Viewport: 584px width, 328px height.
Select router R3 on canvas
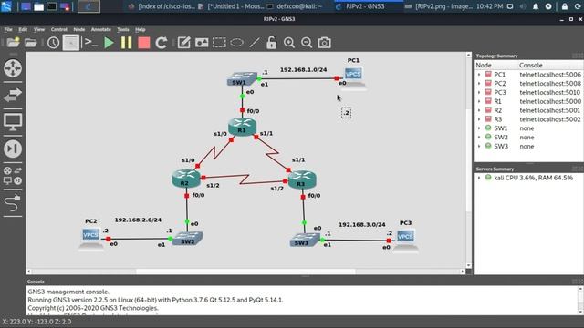pos(302,179)
